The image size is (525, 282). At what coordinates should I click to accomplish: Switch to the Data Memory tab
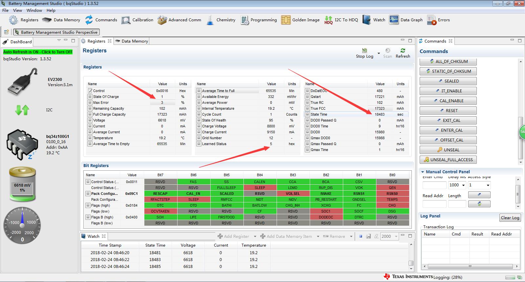tap(132, 41)
